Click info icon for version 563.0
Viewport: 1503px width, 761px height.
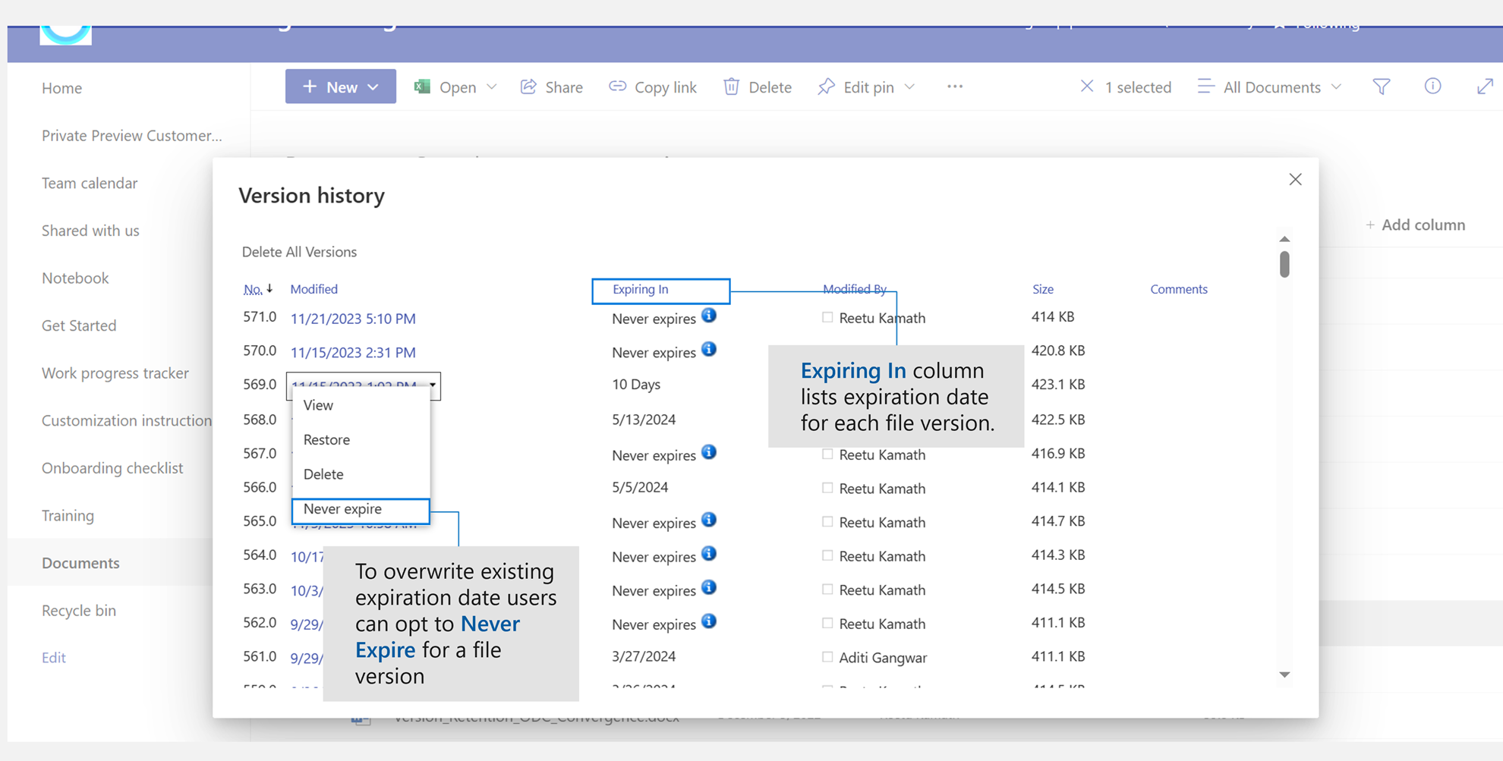coord(709,587)
